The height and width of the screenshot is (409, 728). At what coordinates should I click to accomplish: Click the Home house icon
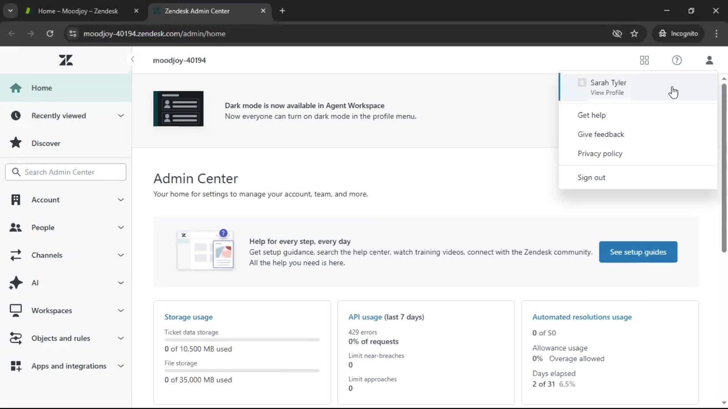(x=16, y=88)
